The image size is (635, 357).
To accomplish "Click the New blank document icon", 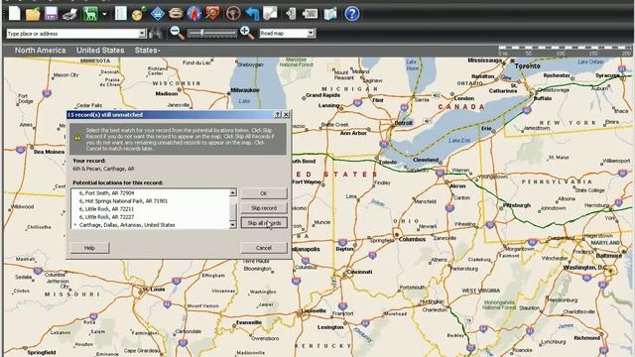I will tap(15, 13).
